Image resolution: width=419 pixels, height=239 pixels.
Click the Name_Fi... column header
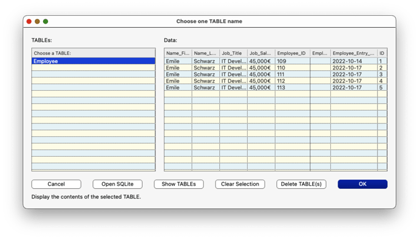pos(178,53)
